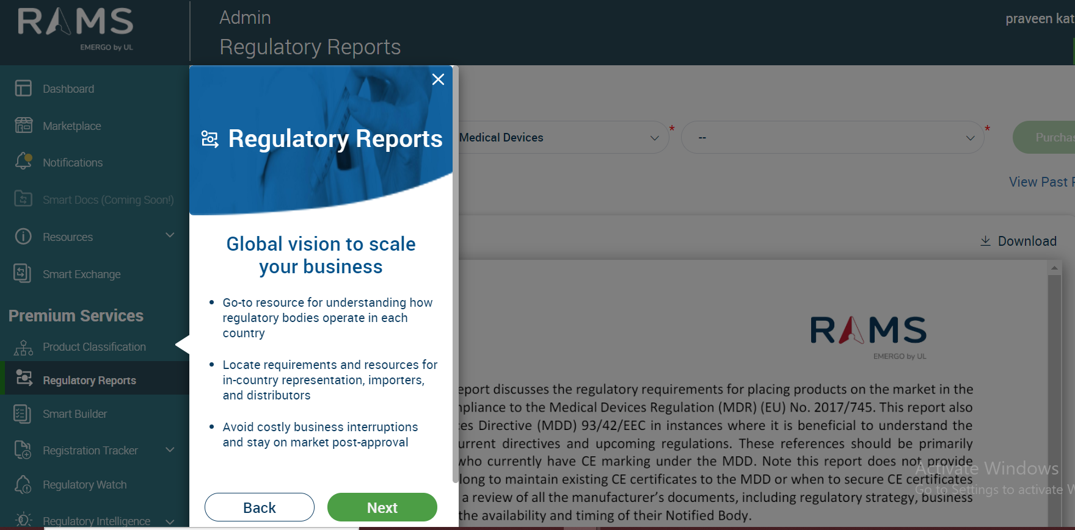Click the praveen username in header

(1040, 19)
